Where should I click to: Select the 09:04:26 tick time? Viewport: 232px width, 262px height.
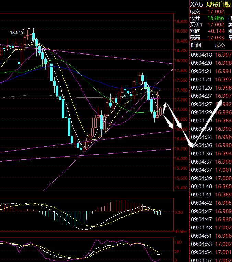pos(201,87)
